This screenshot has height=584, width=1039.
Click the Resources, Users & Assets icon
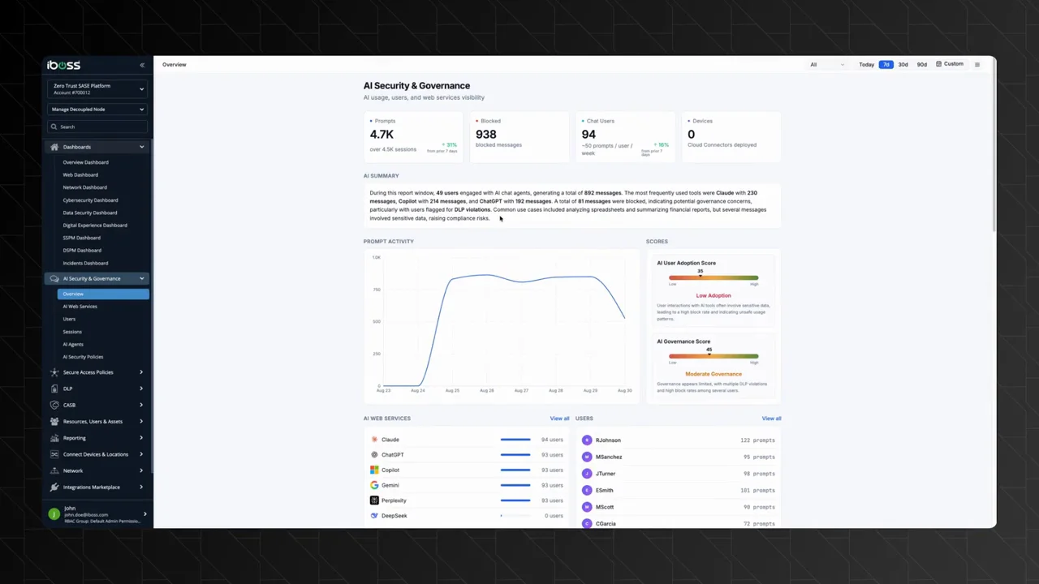(x=54, y=422)
